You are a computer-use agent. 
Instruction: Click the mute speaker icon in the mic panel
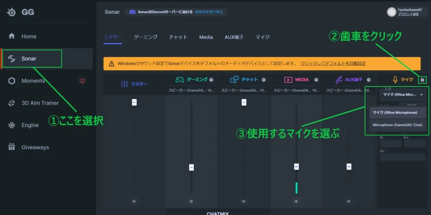pyautogui.click(x=382, y=151)
